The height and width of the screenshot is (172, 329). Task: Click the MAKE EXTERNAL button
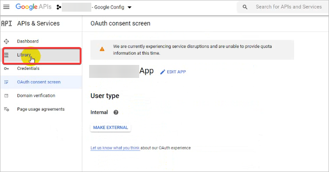click(x=111, y=128)
